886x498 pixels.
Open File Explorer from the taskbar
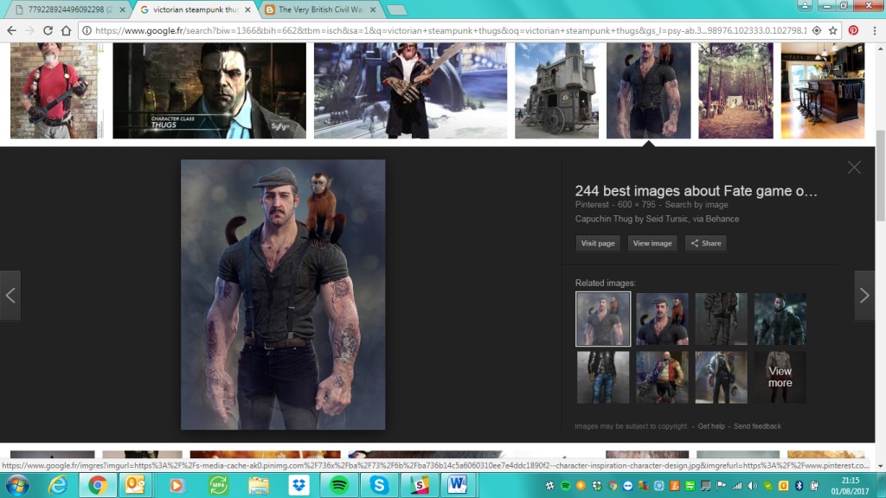[x=258, y=485]
